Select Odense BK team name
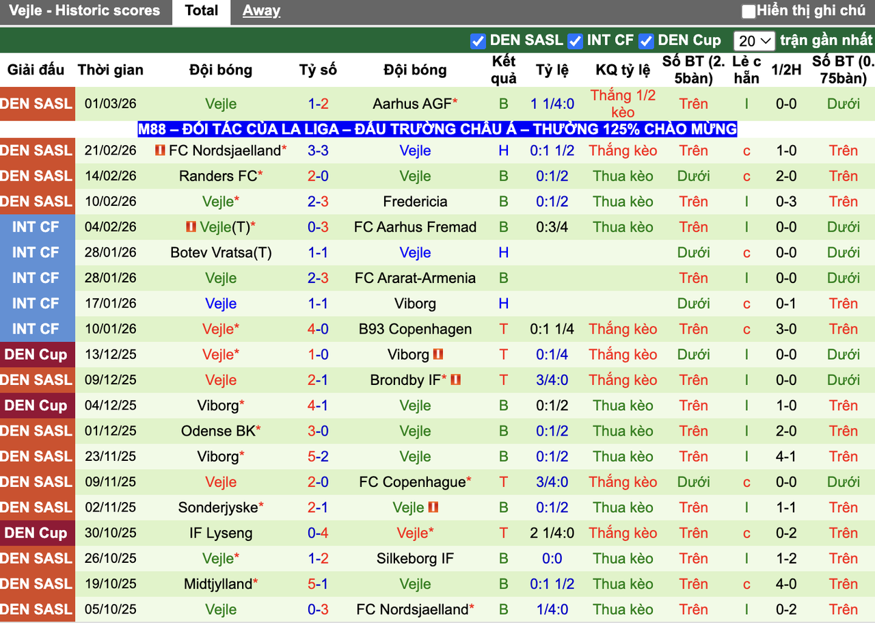Screen dimensions: 875x623 [218, 431]
